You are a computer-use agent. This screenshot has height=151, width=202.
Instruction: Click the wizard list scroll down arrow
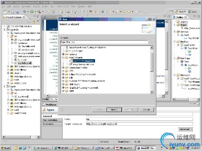(x=151, y=92)
